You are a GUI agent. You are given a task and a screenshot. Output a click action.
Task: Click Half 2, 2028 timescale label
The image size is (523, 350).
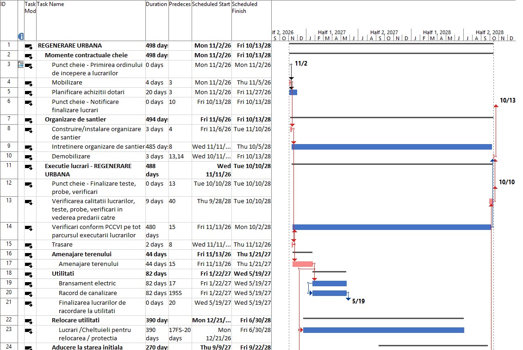489,32
